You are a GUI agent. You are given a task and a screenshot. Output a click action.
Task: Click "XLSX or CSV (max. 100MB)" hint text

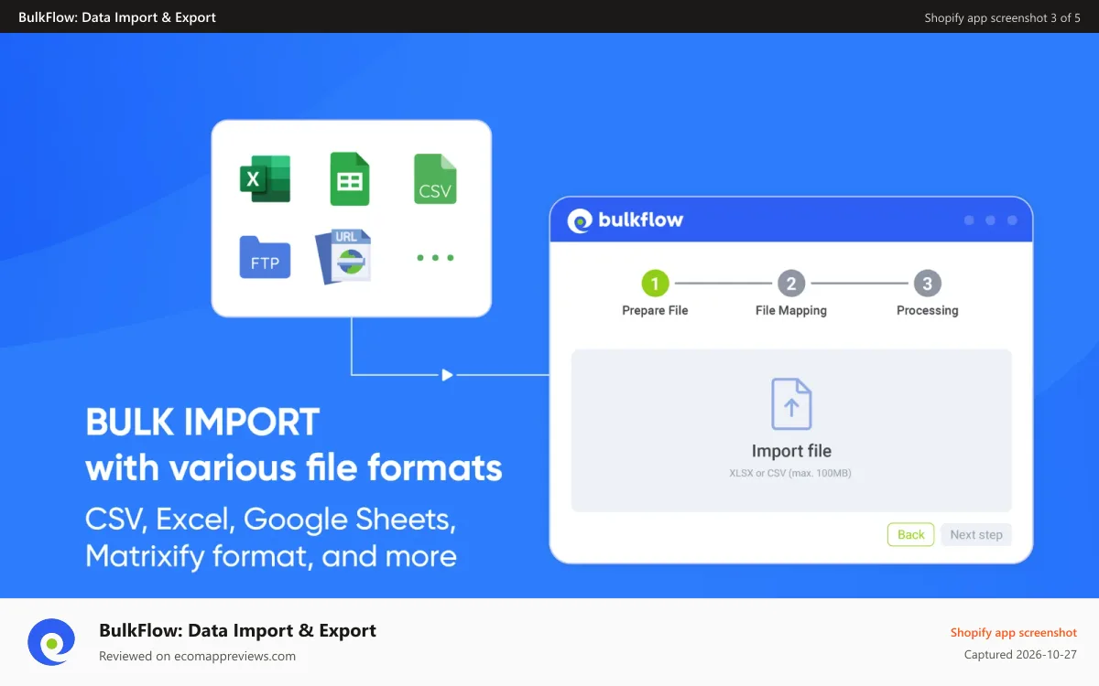791,474
